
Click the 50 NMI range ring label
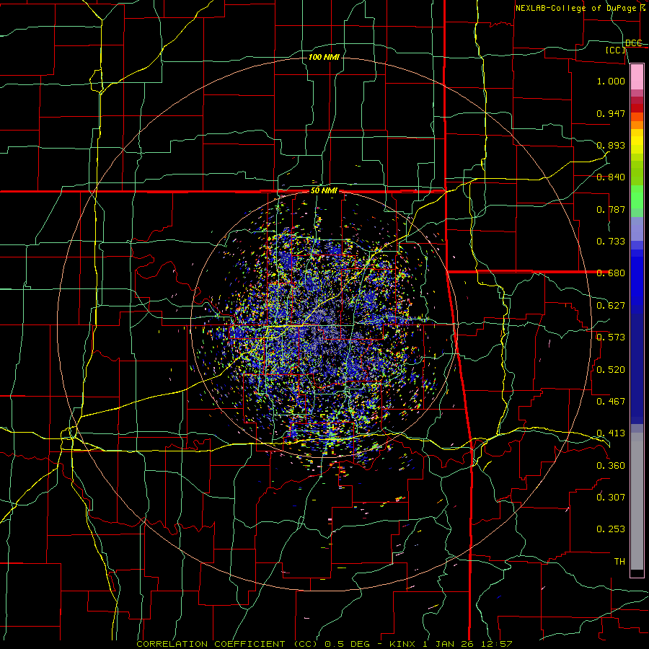[x=324, y=191]
